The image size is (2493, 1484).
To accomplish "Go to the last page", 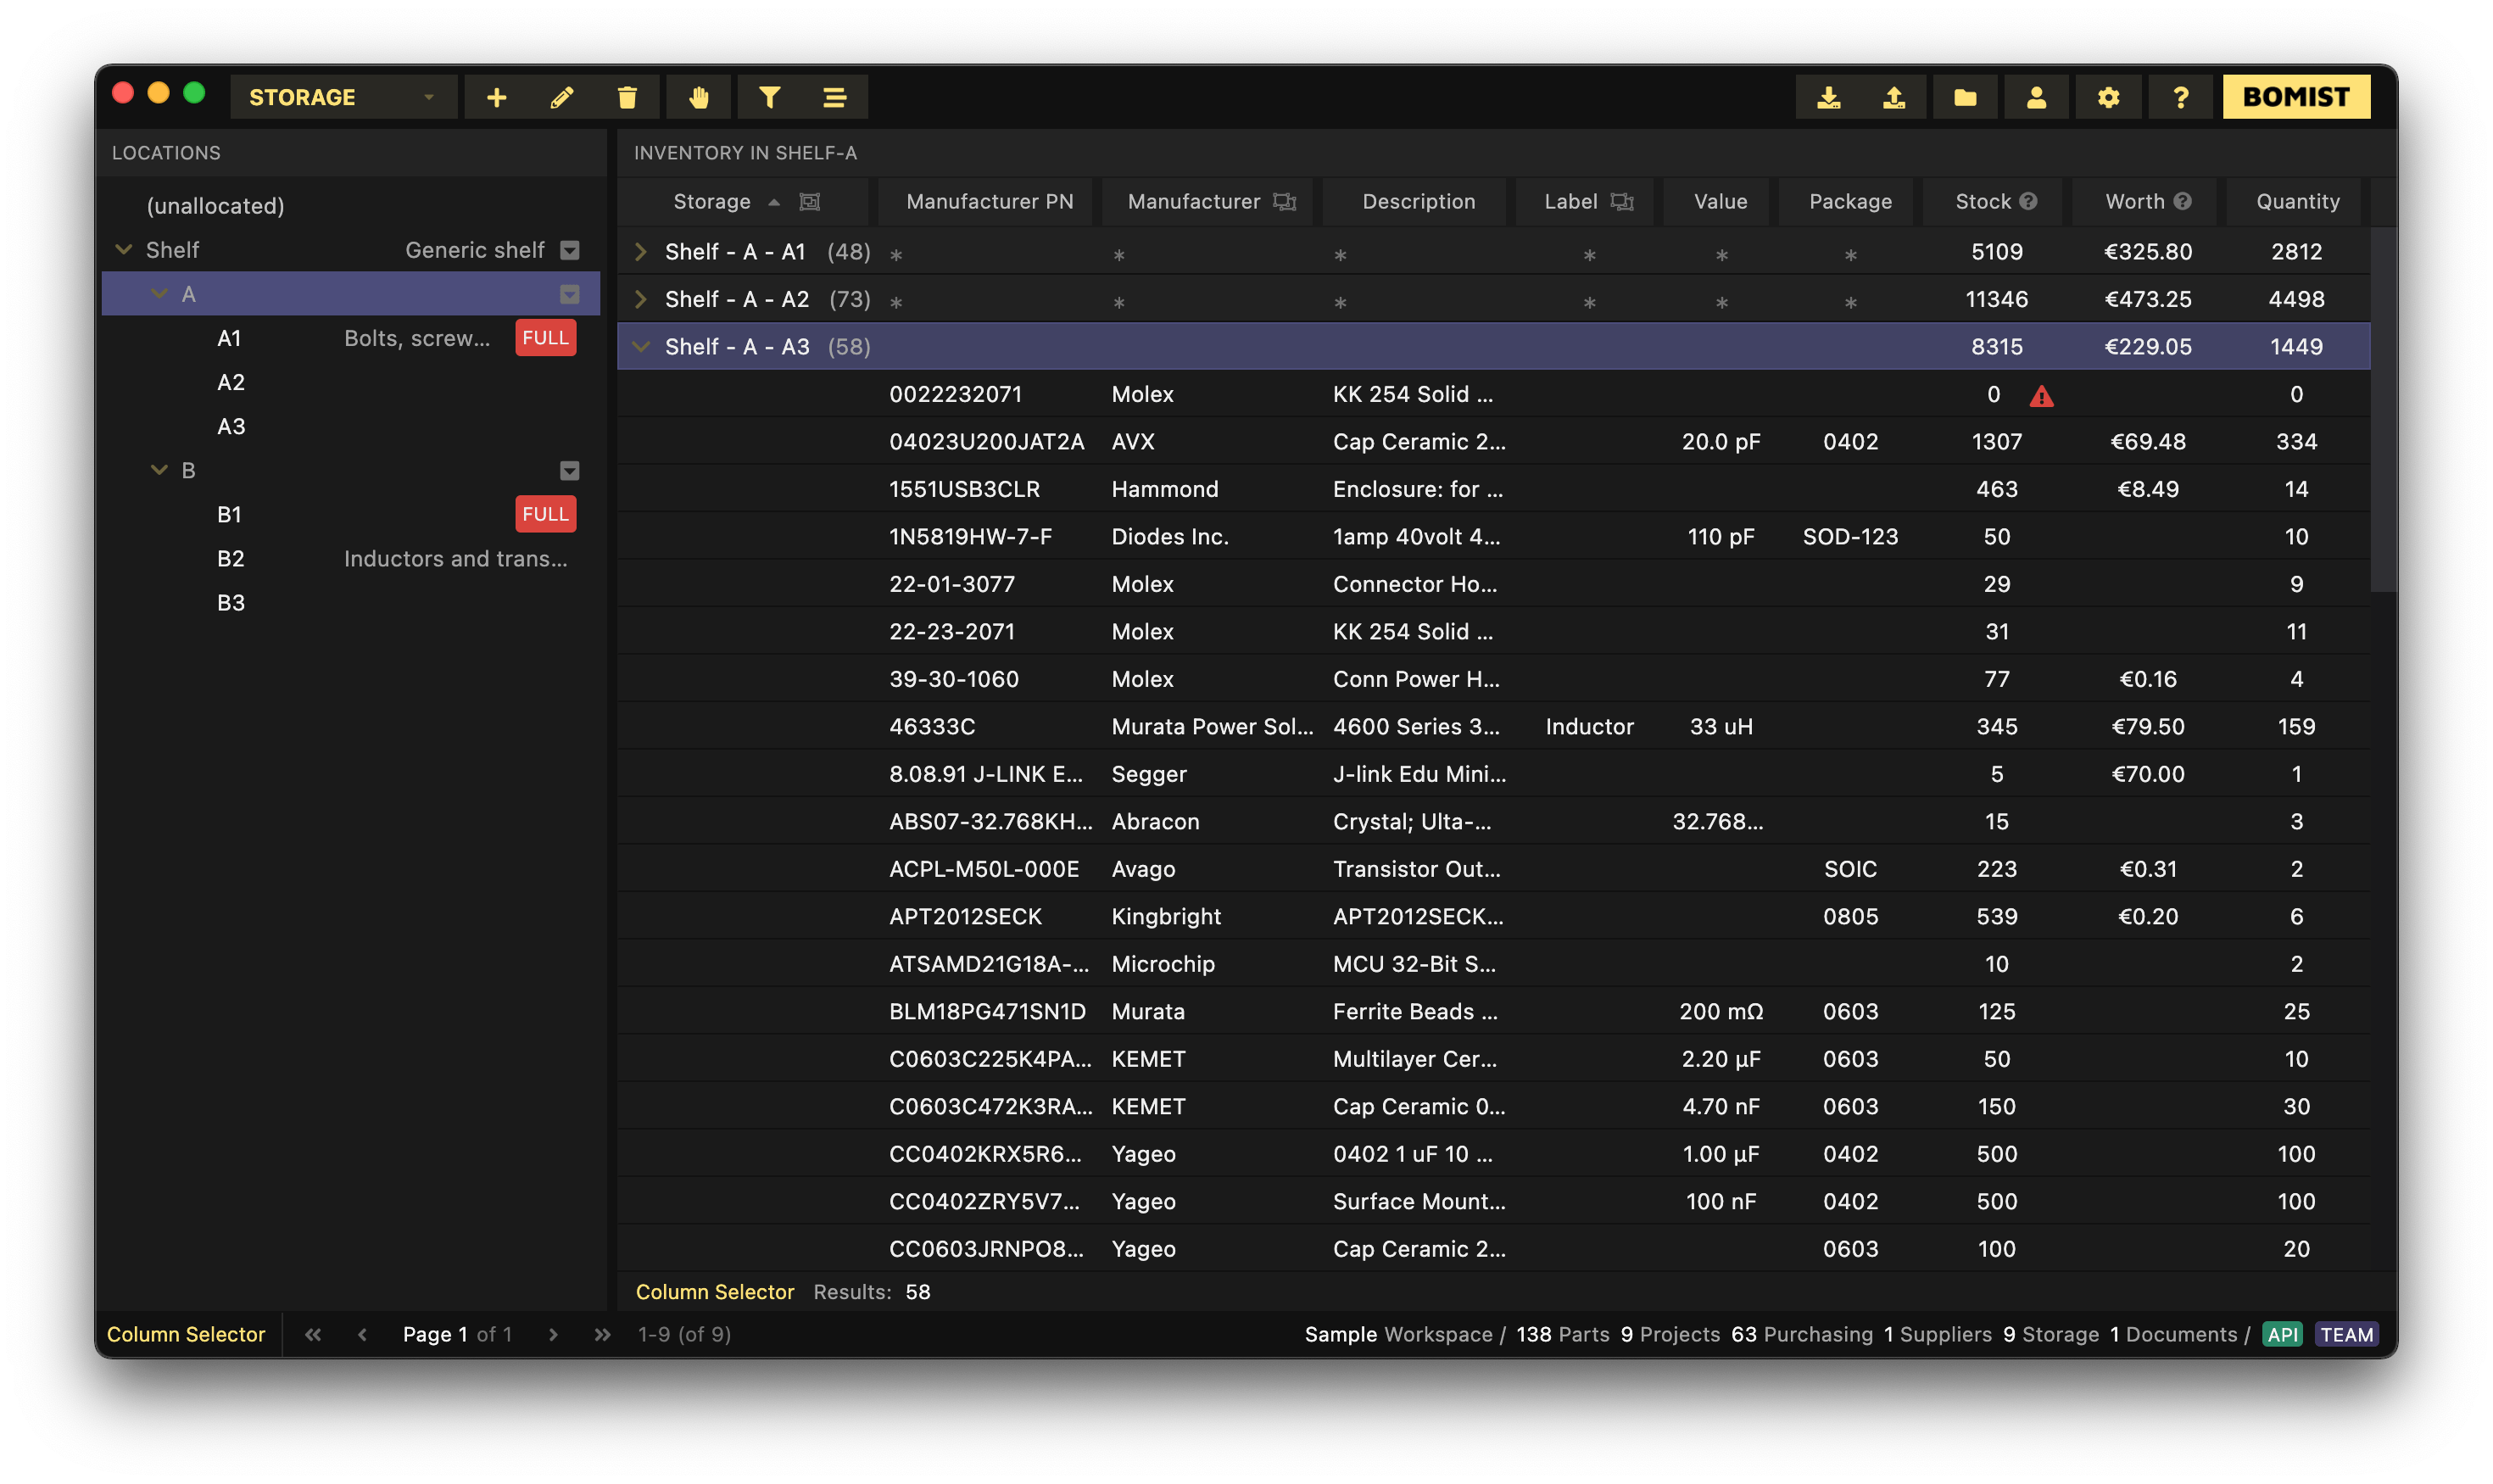I will pos(602,1334).
